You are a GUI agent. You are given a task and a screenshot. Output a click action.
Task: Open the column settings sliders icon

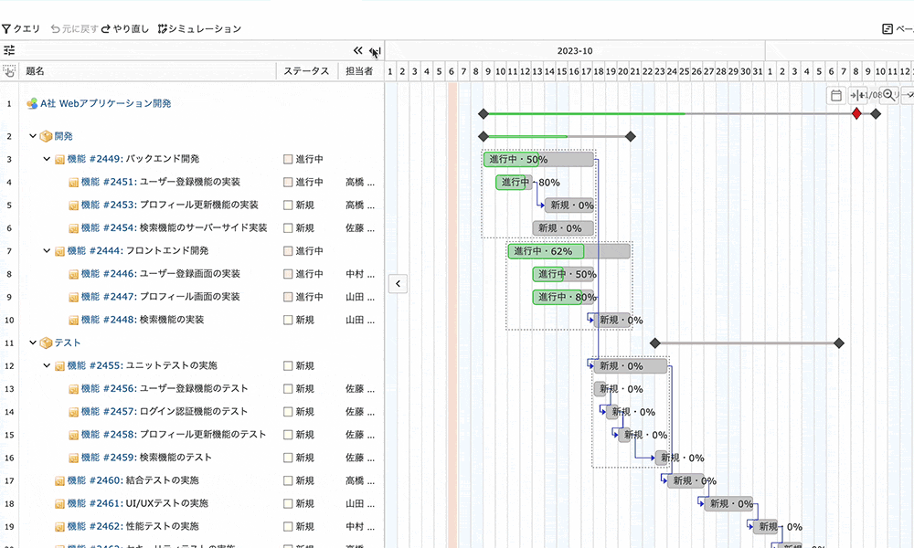(9, 50)
